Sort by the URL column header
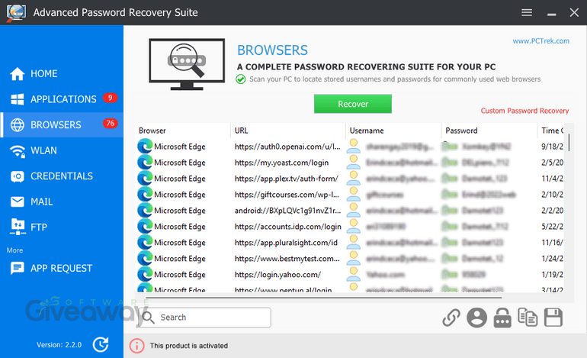The width and height of the screenshot is (587, 358). pyautogui.click(x=288, y=131)
